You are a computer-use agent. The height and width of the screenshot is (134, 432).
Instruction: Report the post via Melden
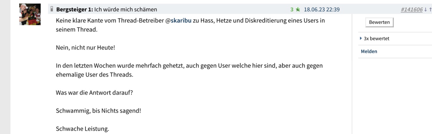(369, 51)
